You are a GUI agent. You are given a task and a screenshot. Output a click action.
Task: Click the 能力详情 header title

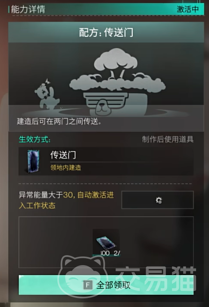point(28,9)
